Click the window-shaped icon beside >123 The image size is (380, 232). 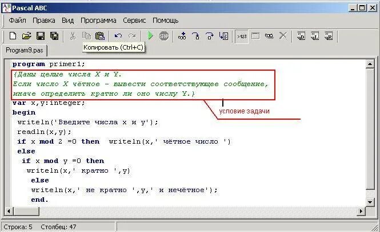[255, 36]
